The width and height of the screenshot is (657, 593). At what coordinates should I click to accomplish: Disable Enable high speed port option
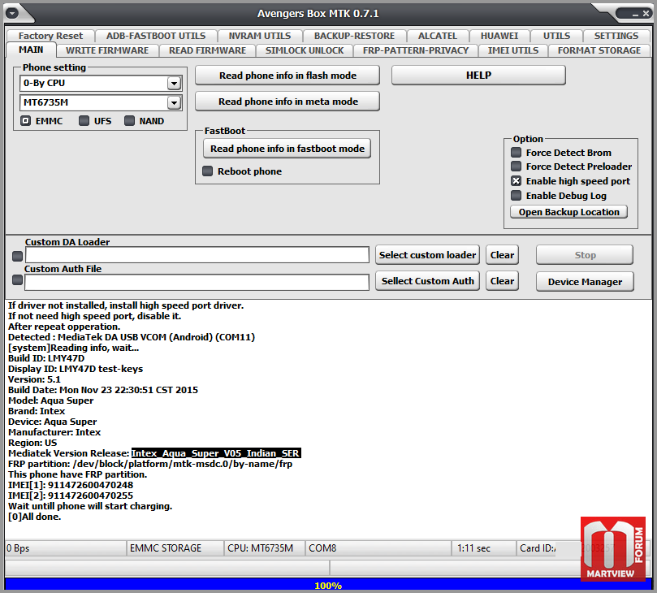(x=517, y=181)
